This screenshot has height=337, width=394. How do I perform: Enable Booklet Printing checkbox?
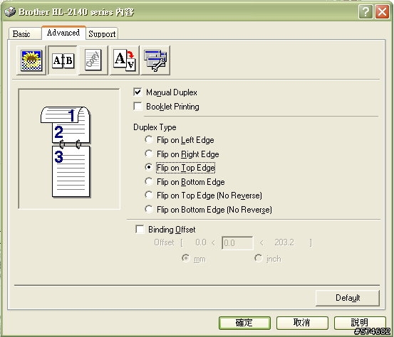(138, 106)
